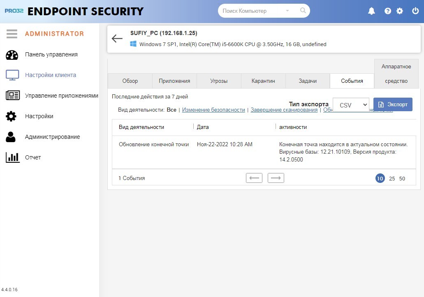Click the client settings monitor icon
This screenshot has height=297, width=424.
click(x=12, y=75)
